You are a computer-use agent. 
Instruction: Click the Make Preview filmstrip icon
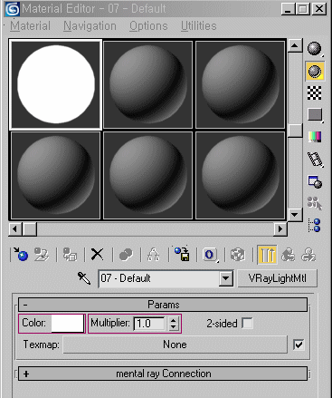315,160
